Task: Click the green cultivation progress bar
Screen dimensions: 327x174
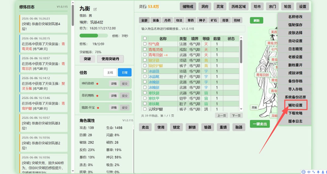Action: point(94,36)
